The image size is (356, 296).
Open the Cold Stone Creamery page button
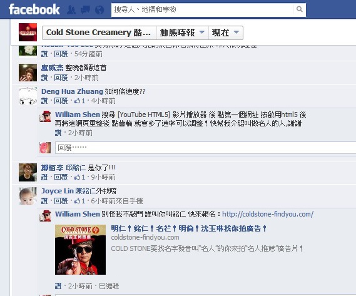99,33
